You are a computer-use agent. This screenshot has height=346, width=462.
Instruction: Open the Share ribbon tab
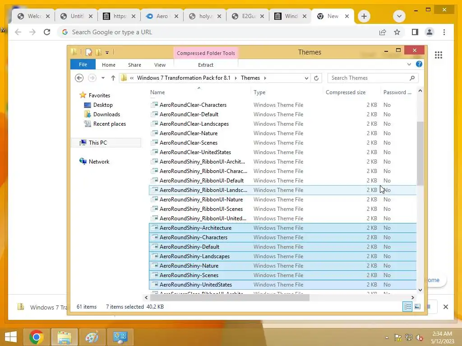tap(134, 65)
